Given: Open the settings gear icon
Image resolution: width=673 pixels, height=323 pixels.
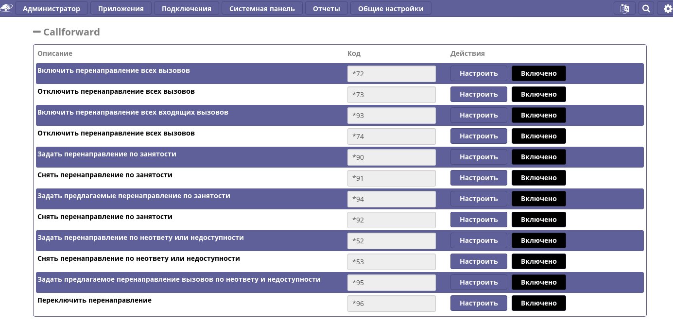Looking at the screenshot, I should point(666,9).
